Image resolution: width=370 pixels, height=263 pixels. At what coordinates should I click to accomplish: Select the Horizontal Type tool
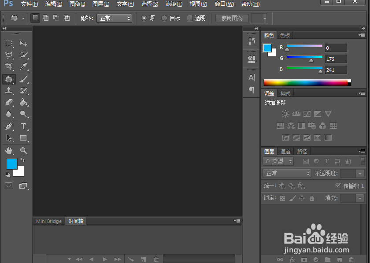tap(23, 126)
